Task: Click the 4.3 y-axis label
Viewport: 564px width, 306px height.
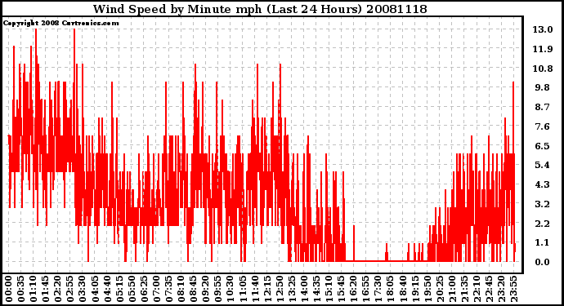Action: (x=543, y=184)
